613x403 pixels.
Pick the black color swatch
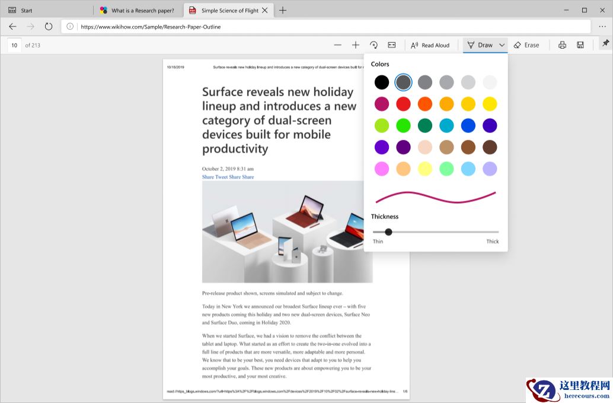[x=382, y=82]
